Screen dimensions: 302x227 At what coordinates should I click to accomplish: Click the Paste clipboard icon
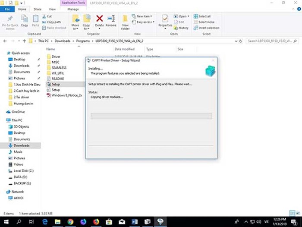coord(35,21)
